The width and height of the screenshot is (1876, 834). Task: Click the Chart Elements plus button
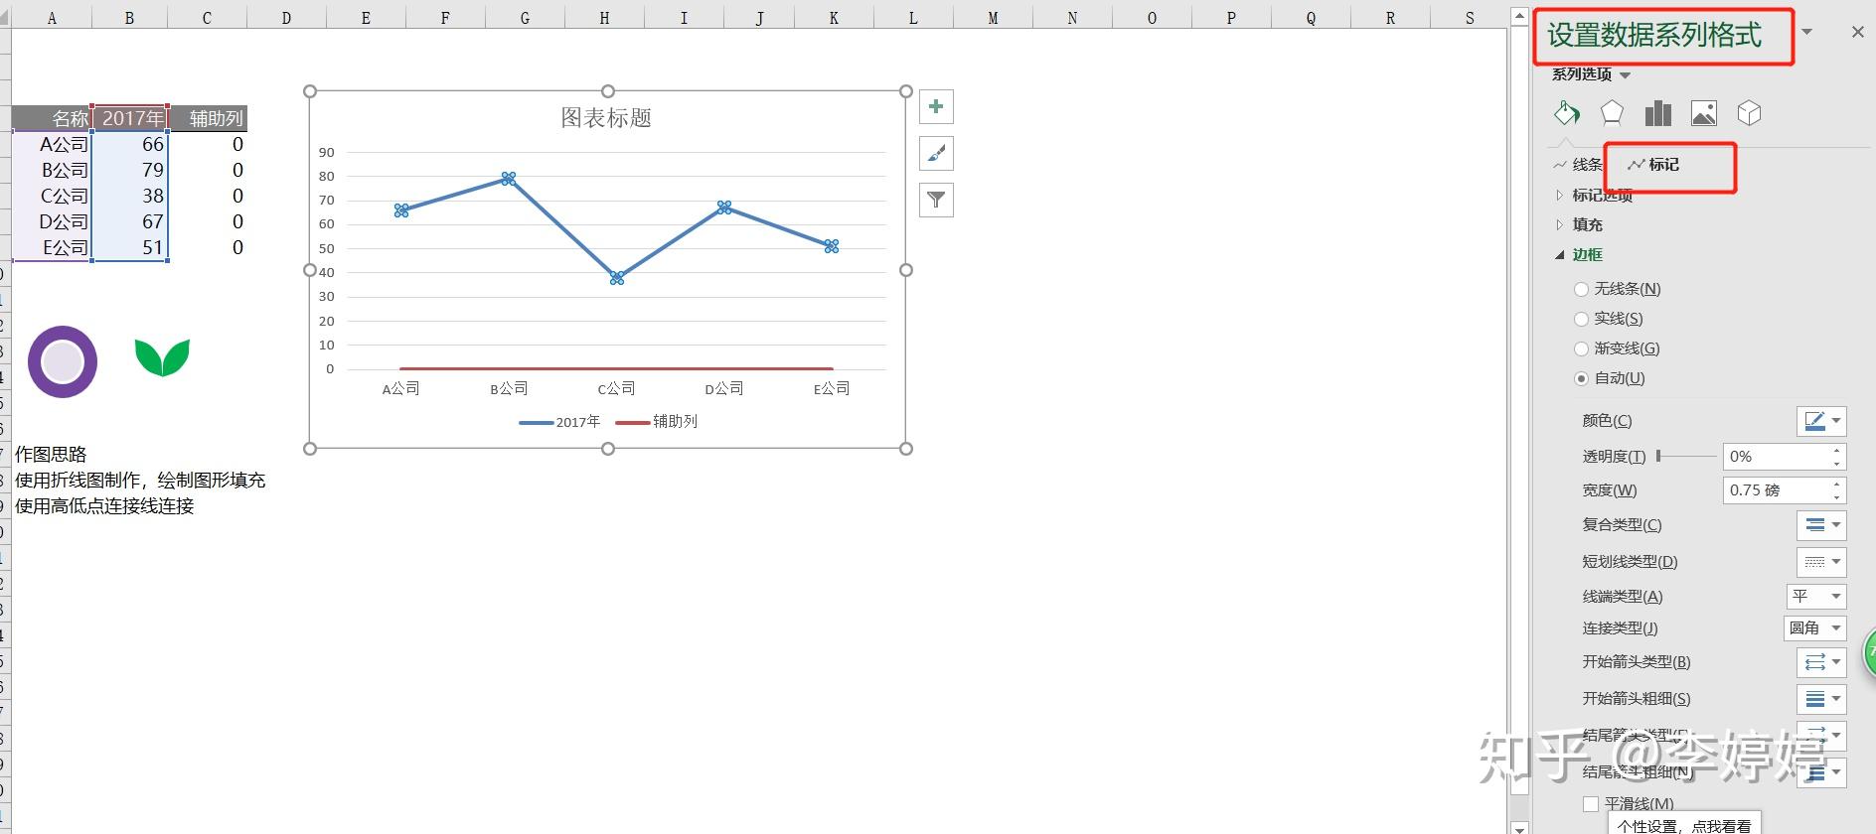936,107
